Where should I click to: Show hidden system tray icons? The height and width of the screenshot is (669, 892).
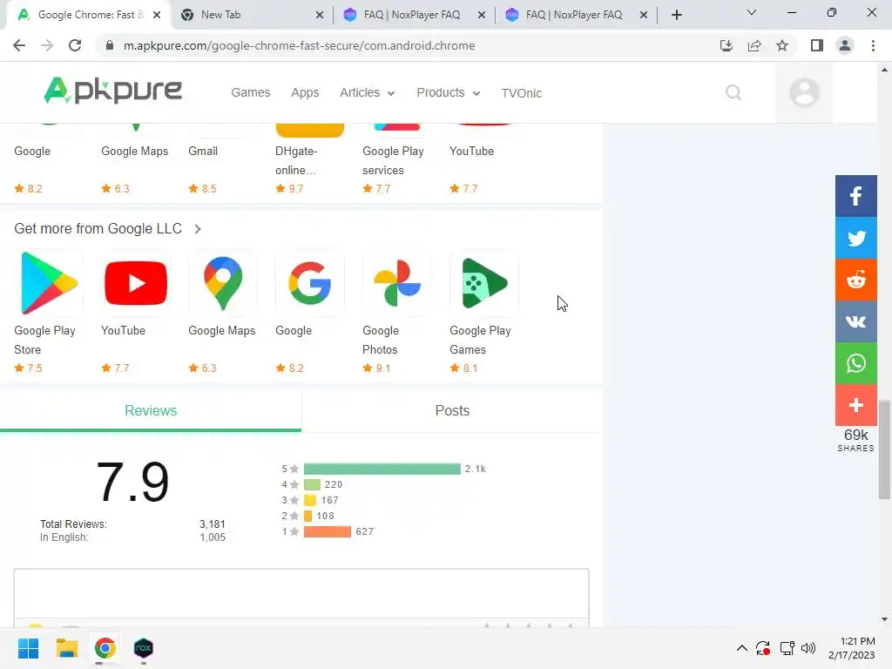(742, 648)
